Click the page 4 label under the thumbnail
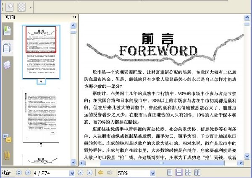This screenshot has height=178, width=252. pos(41,81)
